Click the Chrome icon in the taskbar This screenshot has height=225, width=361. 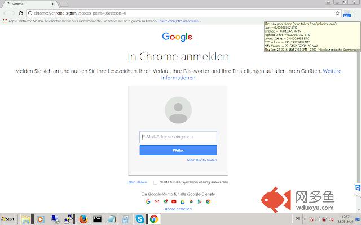[x=154, y=219]
